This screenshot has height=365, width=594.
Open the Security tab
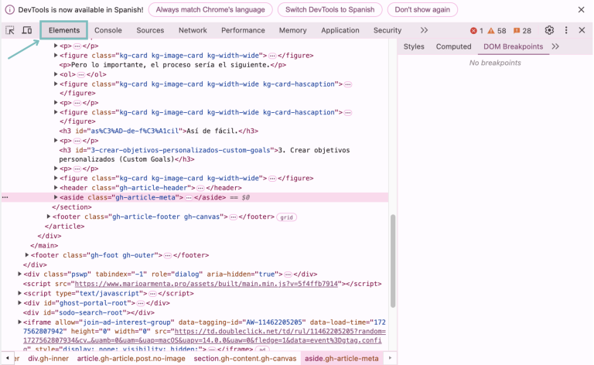[387, 30]
